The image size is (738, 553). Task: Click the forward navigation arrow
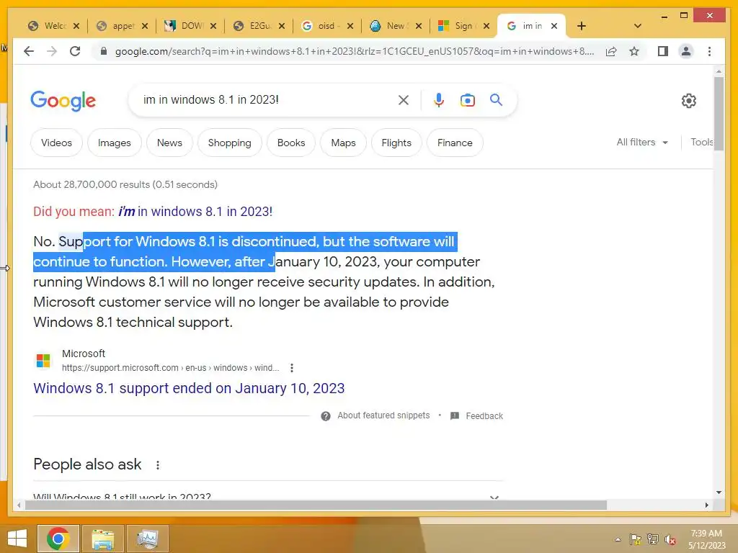[x=52, y=51]
